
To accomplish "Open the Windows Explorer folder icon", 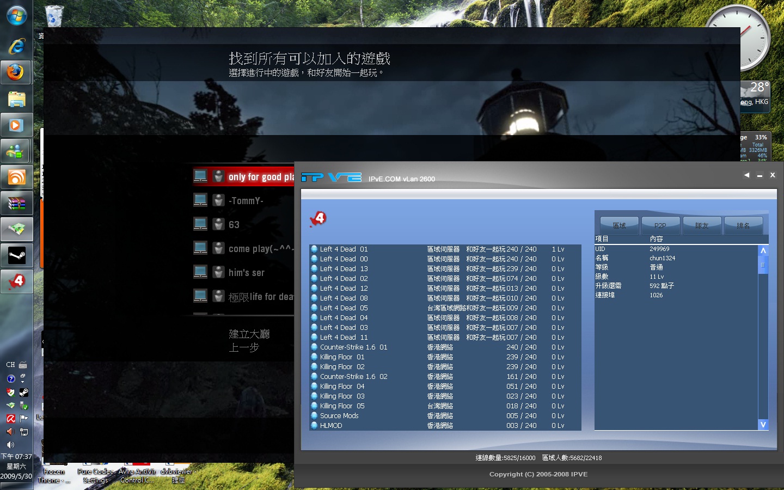I will [16, 99].
